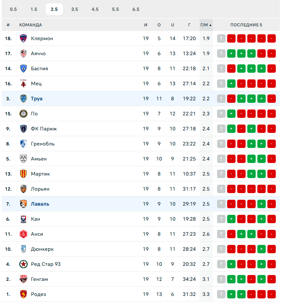The image size is (285, 303).
Task: Sort by the Г goals column header
Action: tap(189, 25)
